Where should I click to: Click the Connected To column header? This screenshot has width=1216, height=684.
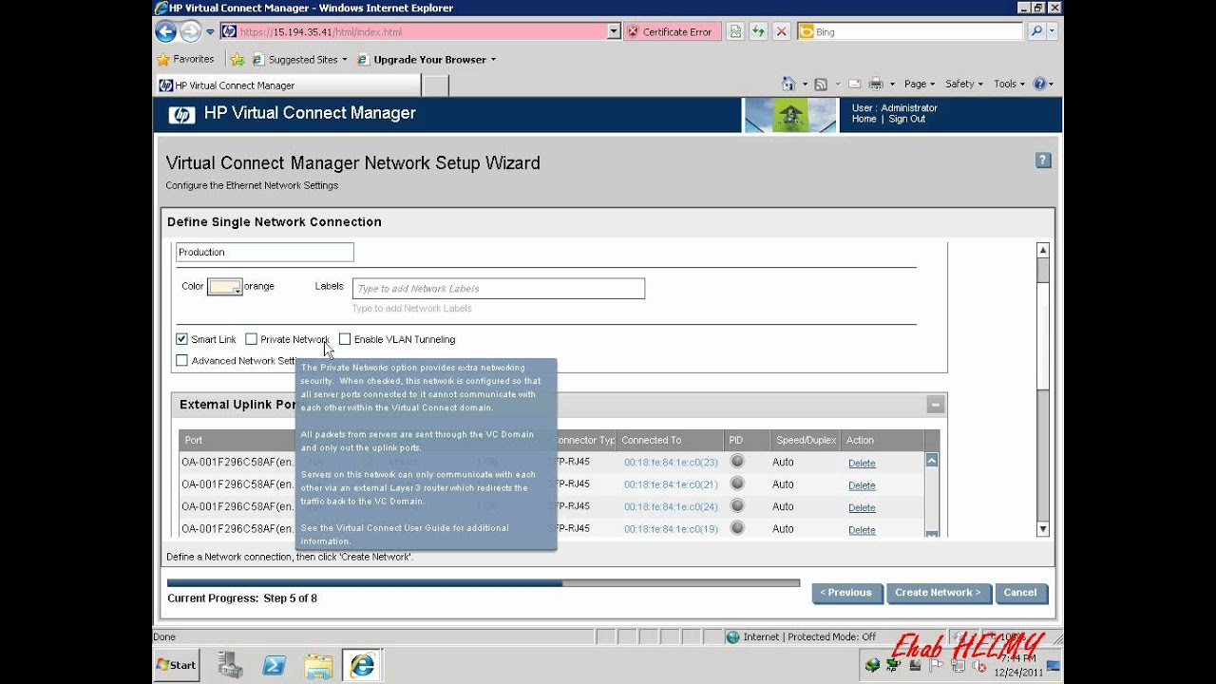(652, 440)
